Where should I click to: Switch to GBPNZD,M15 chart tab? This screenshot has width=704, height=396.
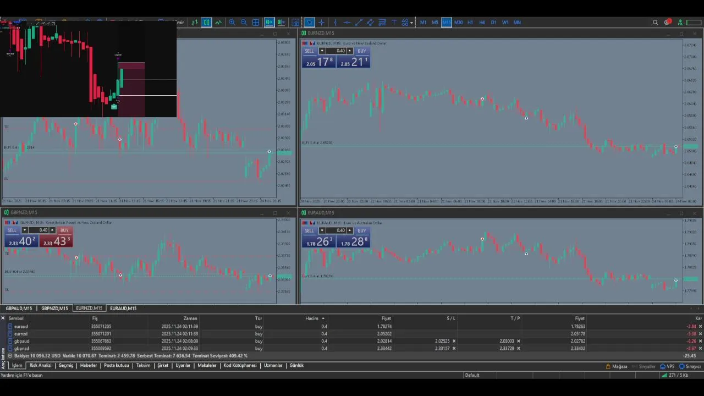tap(54, 309)
